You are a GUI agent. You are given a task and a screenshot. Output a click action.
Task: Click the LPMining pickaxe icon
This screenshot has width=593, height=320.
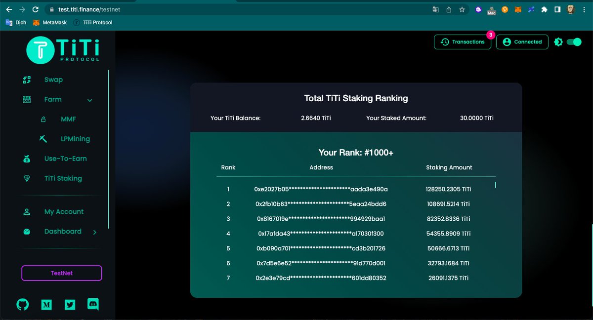pyautogui.click(x=43, y=139)
